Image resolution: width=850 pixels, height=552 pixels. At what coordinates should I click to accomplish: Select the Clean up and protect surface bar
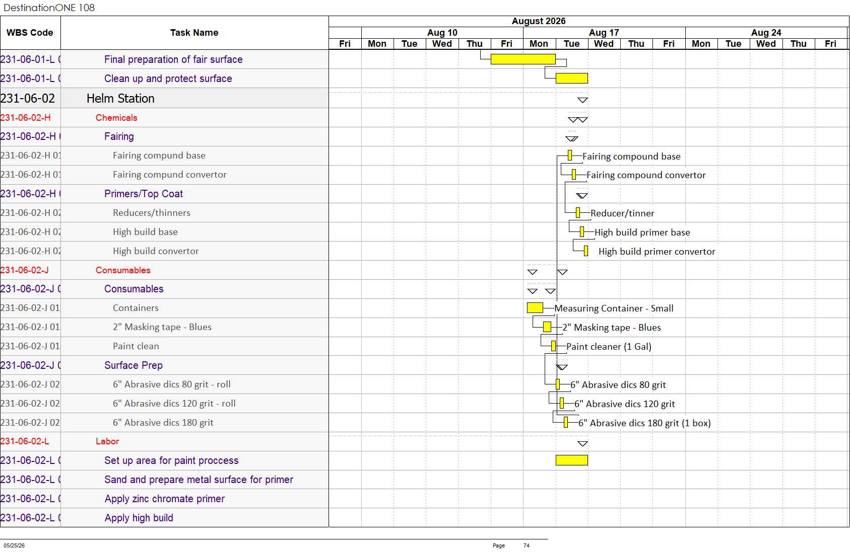coord(571,78)
